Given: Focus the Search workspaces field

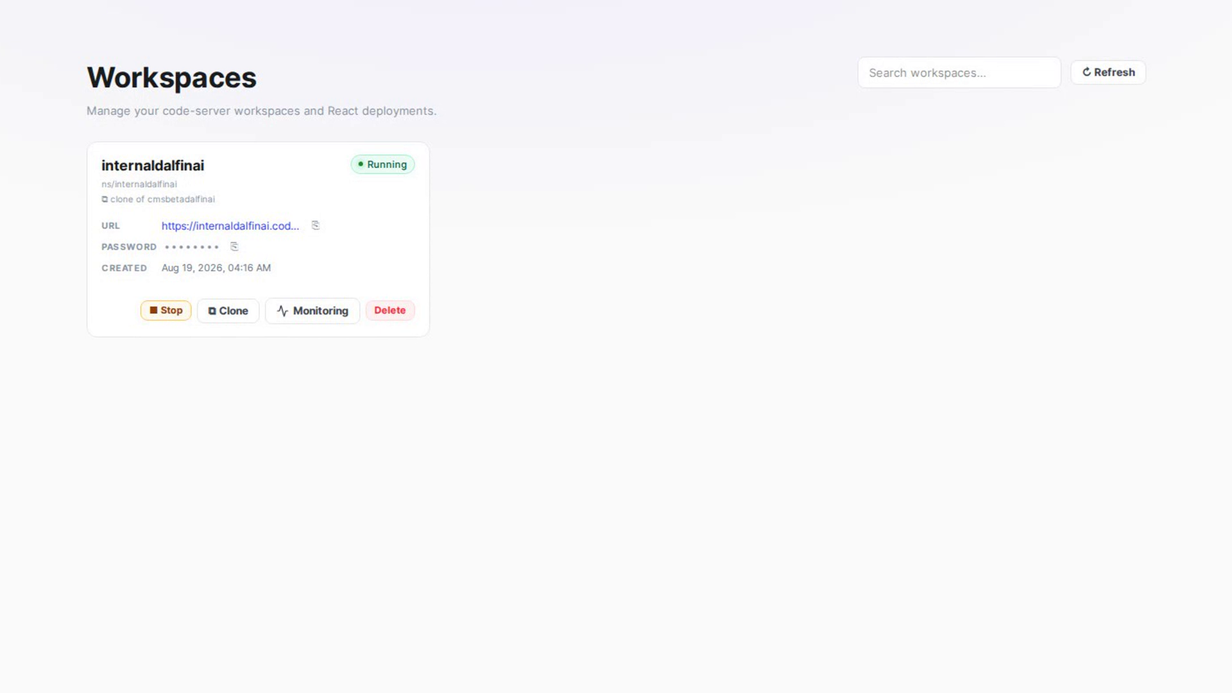Looking at the screenshot, I should point(959,73).
